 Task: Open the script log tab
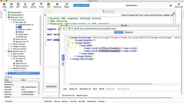tap(101, 101)
